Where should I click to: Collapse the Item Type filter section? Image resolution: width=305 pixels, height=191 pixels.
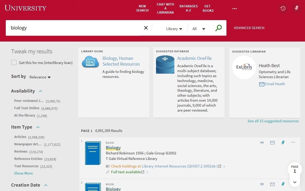tap(38, 127)
